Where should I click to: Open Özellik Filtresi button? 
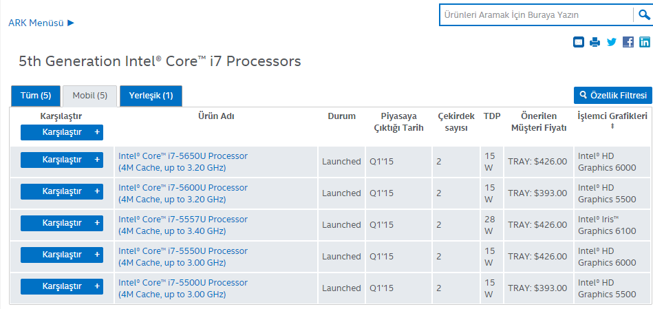click(613, 96)
